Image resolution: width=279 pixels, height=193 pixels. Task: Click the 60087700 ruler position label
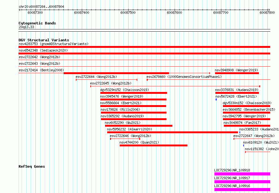pyautogui.click(x=221, y=13)
